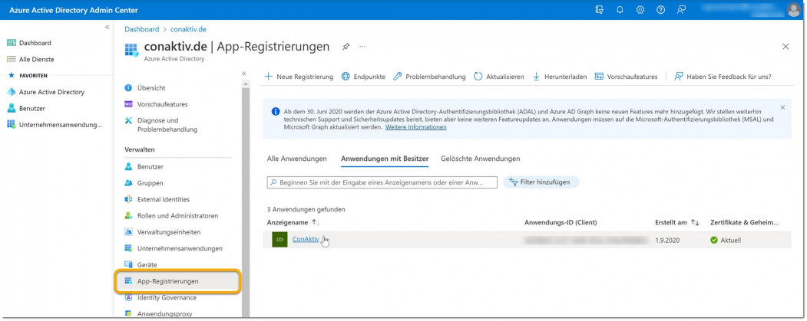
Task: Dismiss the ADAL info banner
Action: click(782, 107)
